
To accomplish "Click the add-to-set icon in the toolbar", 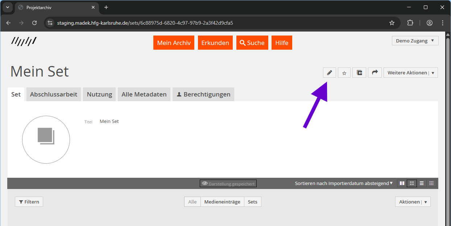I will [359, 72].
